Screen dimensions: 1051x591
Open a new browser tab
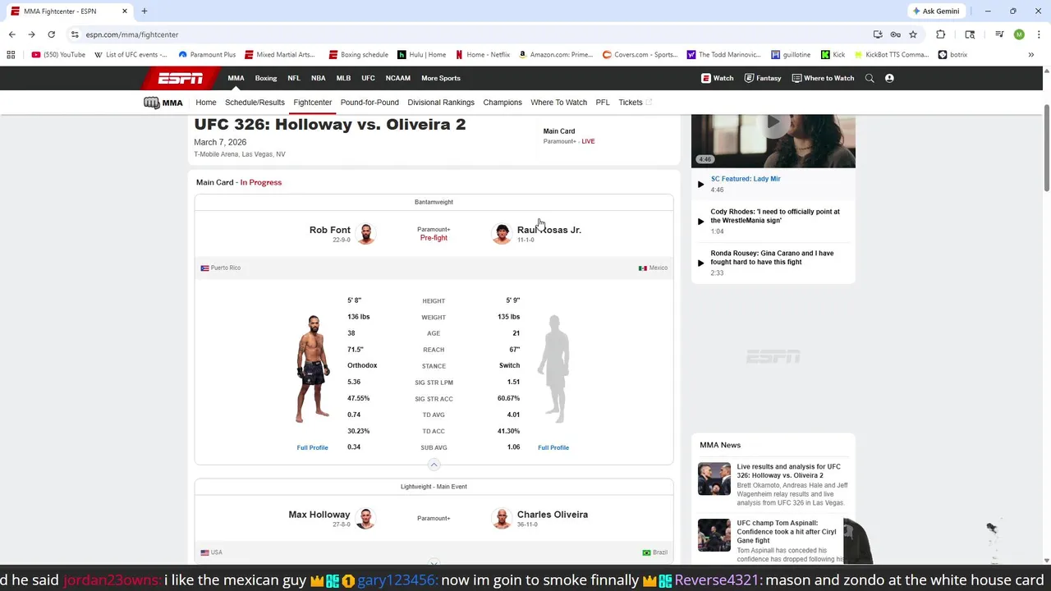coord(144,11)
